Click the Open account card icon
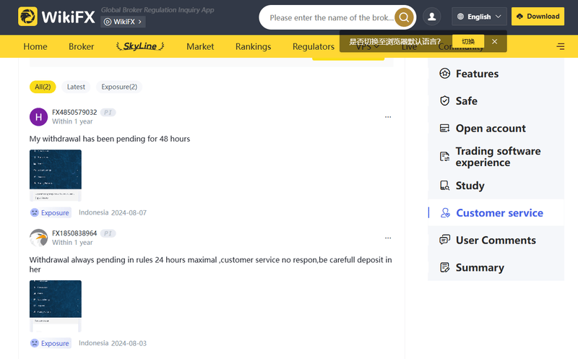The width and height of the screenshot is (578, 359). [x=445, y=128]
